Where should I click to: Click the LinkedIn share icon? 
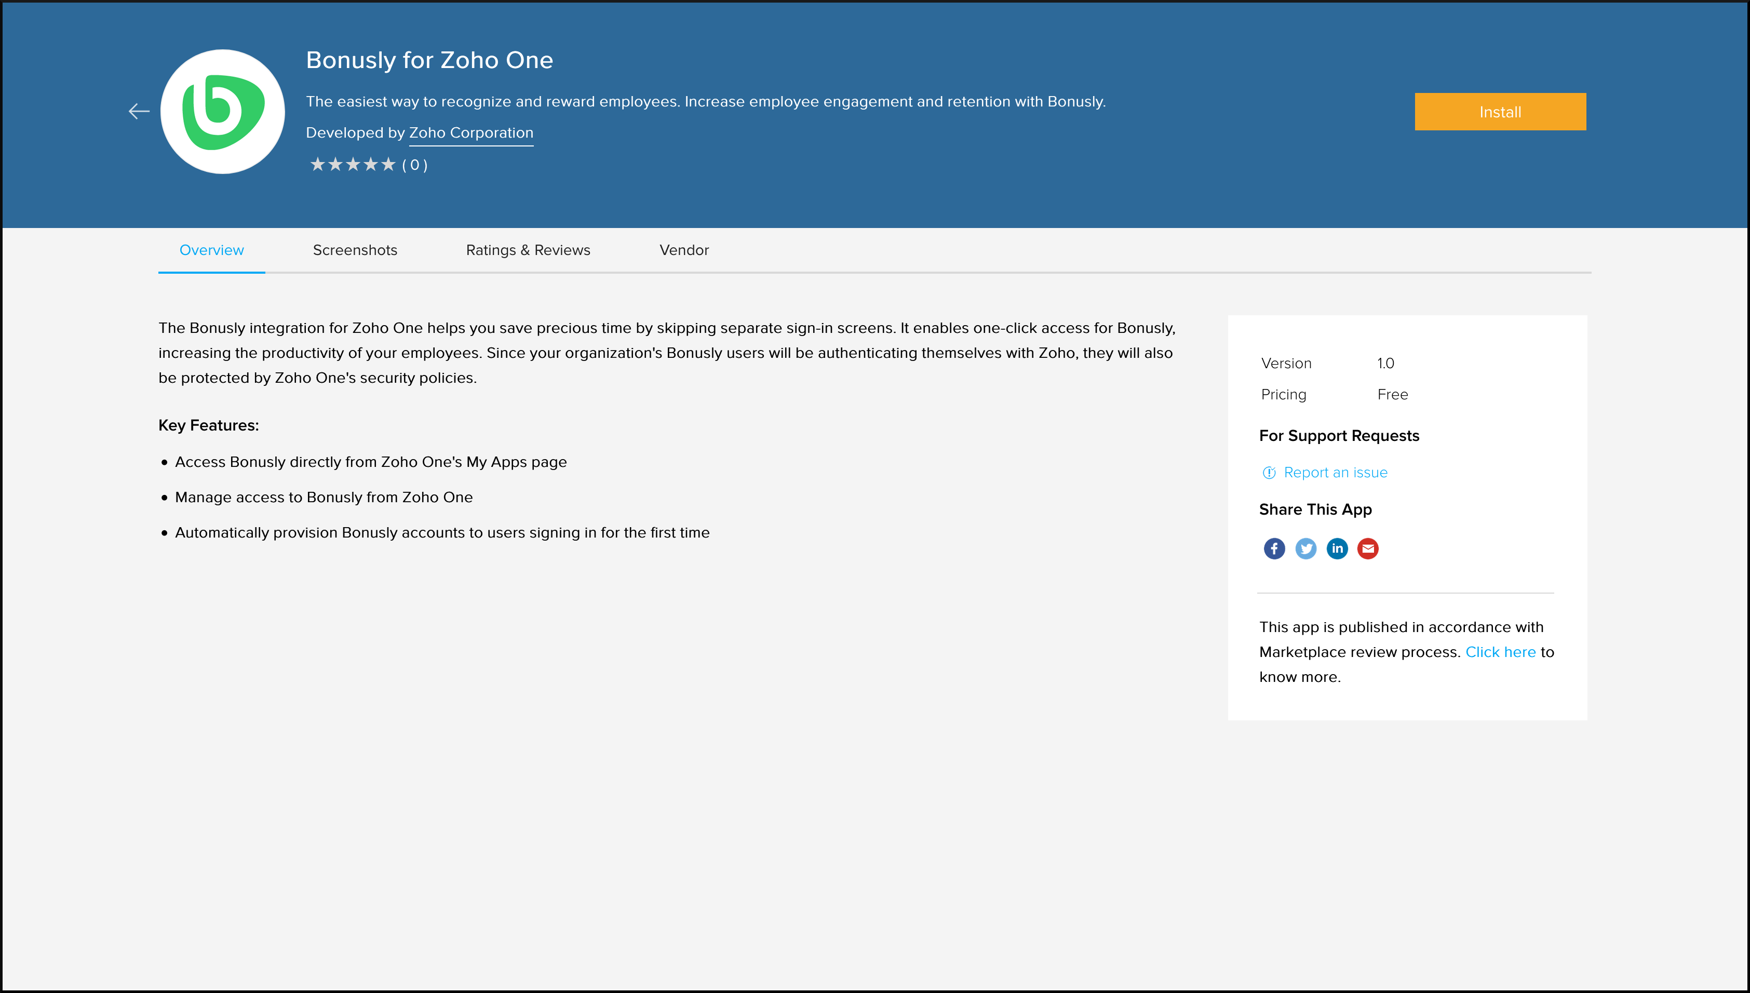coord(1337,548)
